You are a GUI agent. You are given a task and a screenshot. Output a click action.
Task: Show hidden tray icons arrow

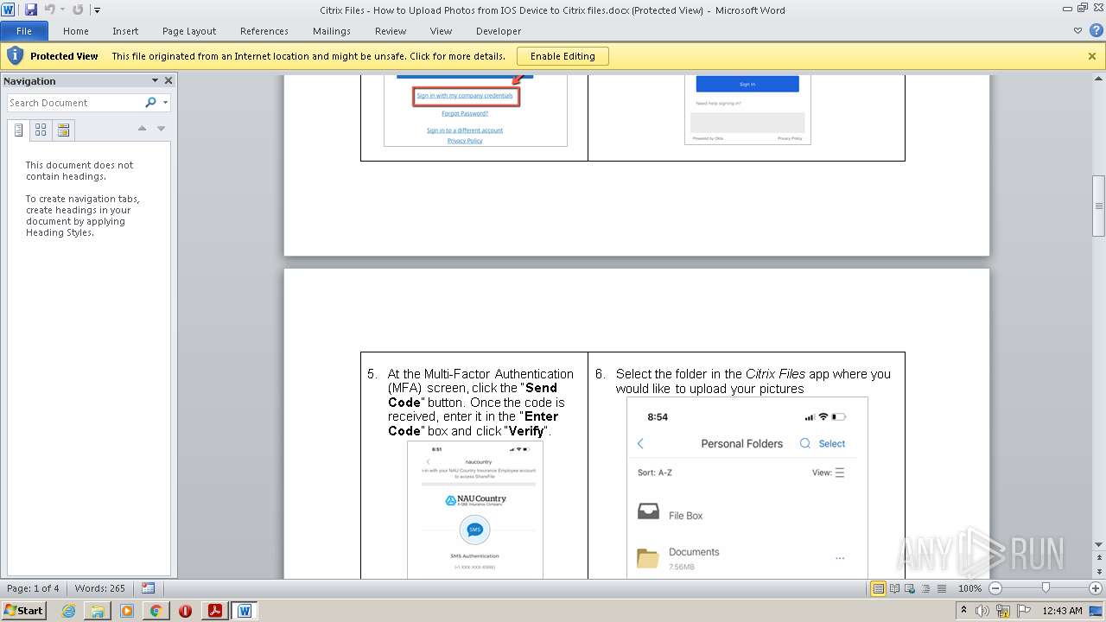pyautogui.click(x=963, y=611)
